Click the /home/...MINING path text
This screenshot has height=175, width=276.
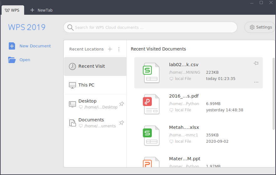[184, 72]
